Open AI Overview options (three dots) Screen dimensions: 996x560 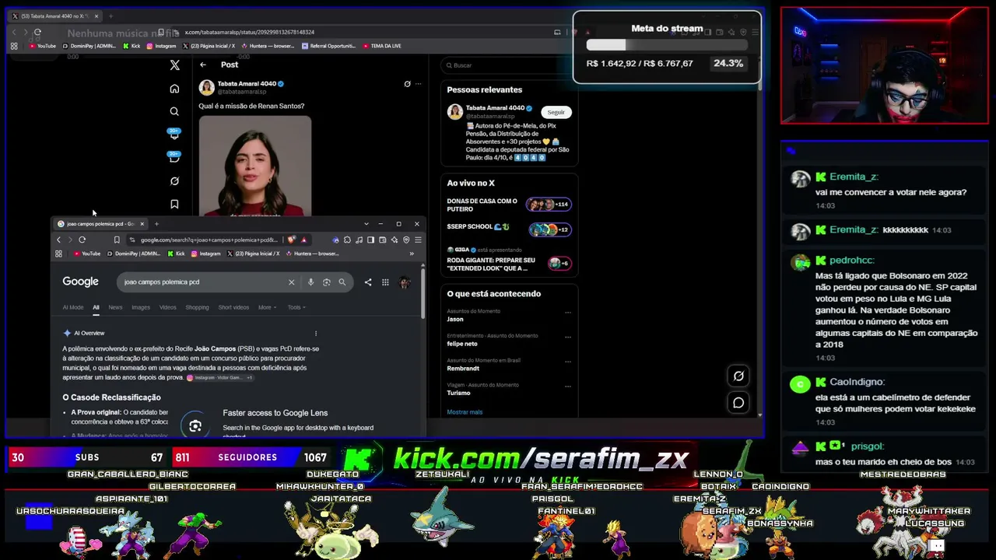(x=315, y=333)
